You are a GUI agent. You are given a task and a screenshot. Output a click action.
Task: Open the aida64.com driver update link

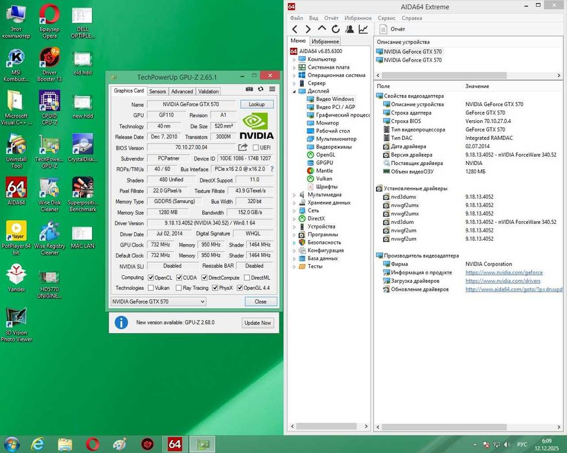click(514, 289)
